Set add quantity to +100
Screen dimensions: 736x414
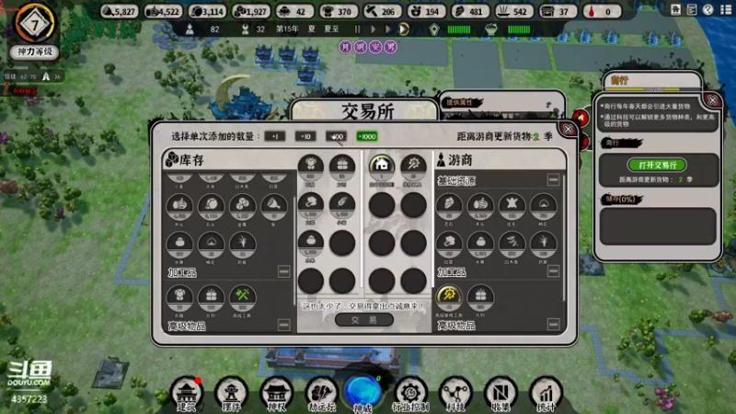[x=336, y=136]
